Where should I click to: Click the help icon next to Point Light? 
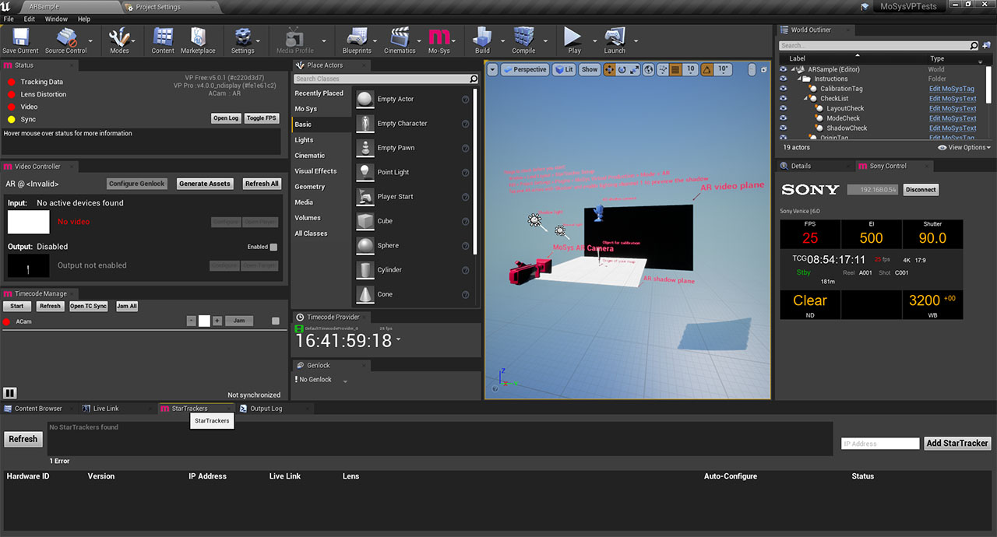click(465, 172)
